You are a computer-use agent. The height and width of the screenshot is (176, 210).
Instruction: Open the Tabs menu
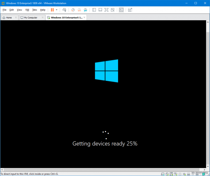(34, 10)
